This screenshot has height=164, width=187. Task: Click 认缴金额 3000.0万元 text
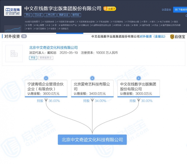[x=136, y=94]
